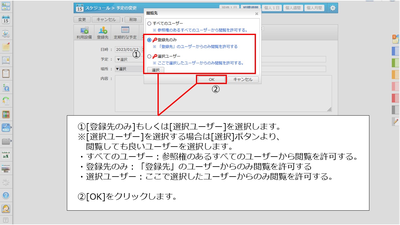The width and height of the screenshot is (400, 225).
Task: Open the gear settings icon in schedule header
Action: (x=333, y=8)
